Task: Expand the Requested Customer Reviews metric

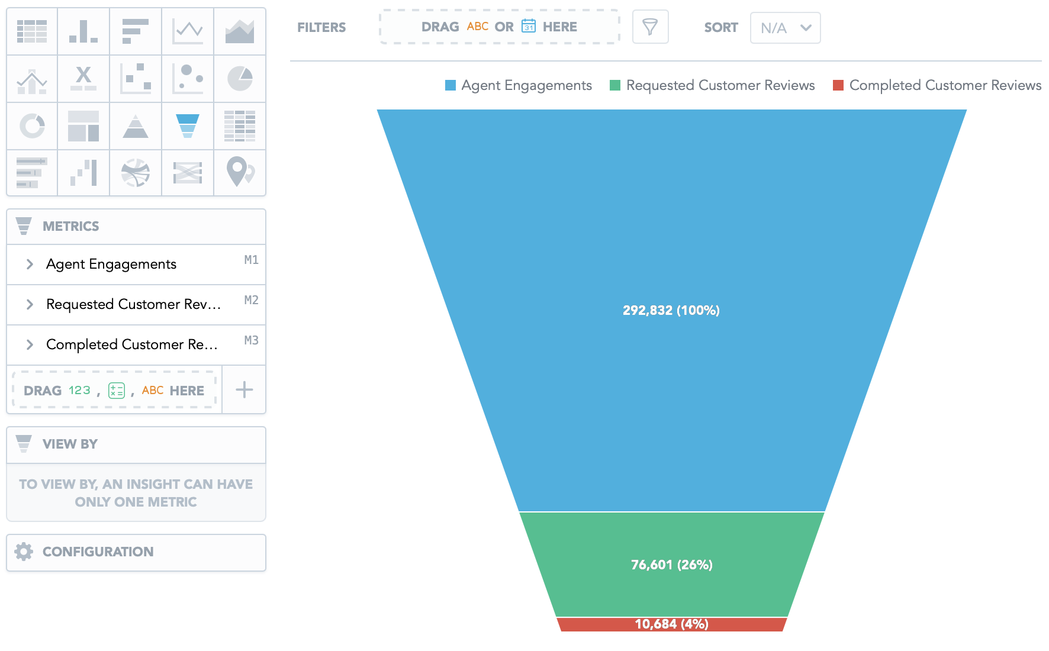Action: point(30,305)
